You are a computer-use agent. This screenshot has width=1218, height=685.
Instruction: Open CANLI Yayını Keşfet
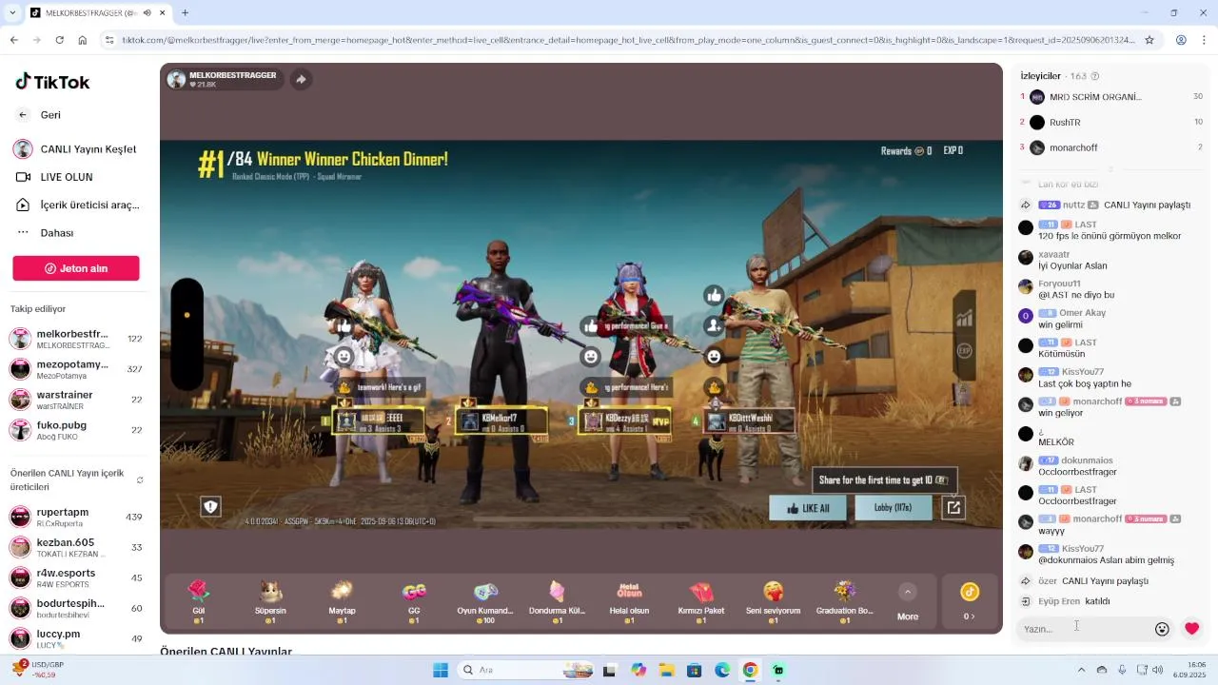point(75,149)
